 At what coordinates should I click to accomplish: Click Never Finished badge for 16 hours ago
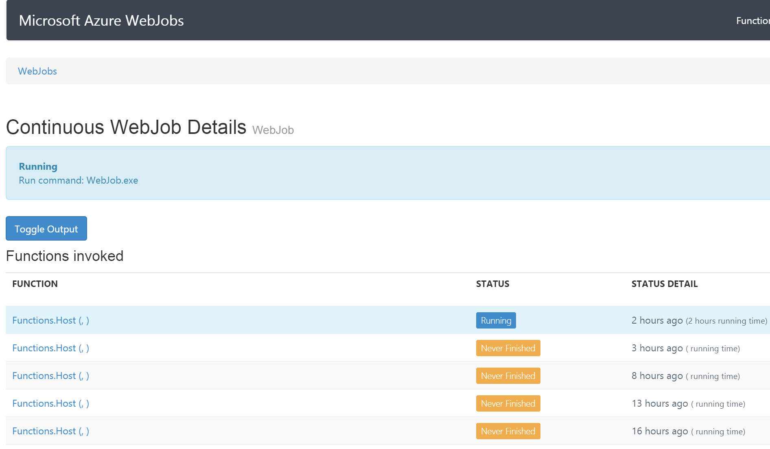(508, 431)
